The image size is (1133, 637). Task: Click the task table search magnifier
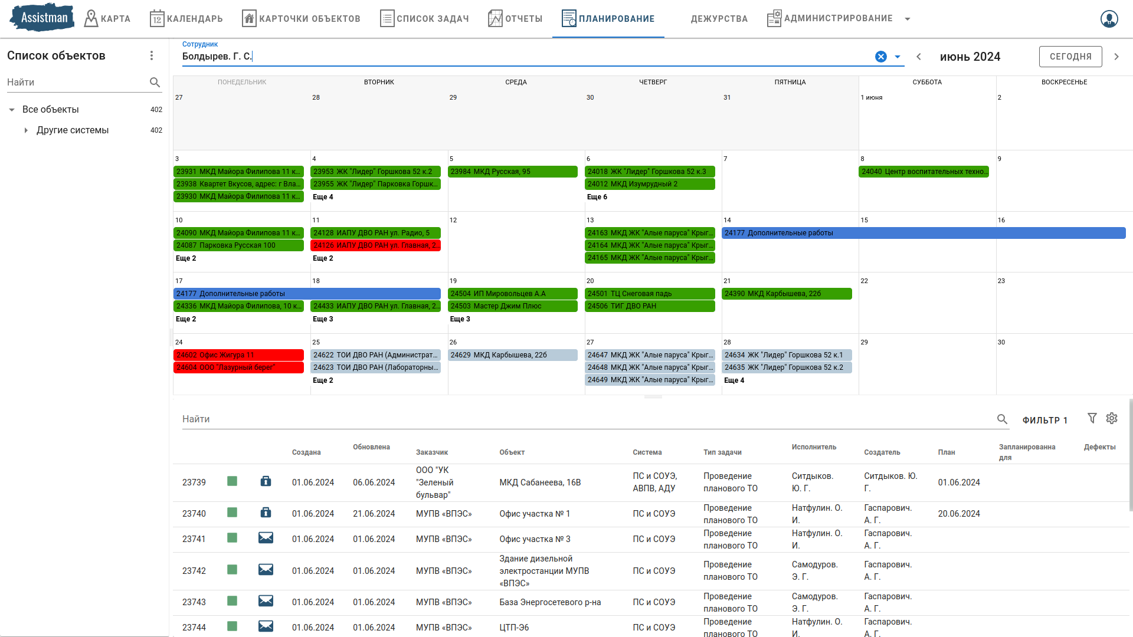click(x=1002, y=419)
